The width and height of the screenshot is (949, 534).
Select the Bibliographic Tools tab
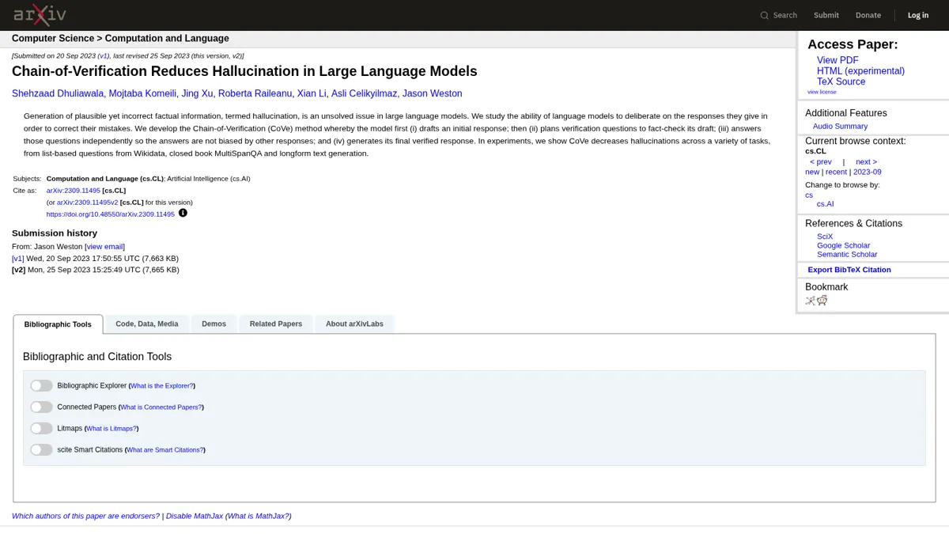point(58,324)
